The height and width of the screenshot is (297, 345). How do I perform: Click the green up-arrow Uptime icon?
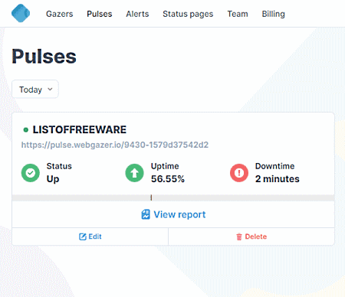pos(134,173)
